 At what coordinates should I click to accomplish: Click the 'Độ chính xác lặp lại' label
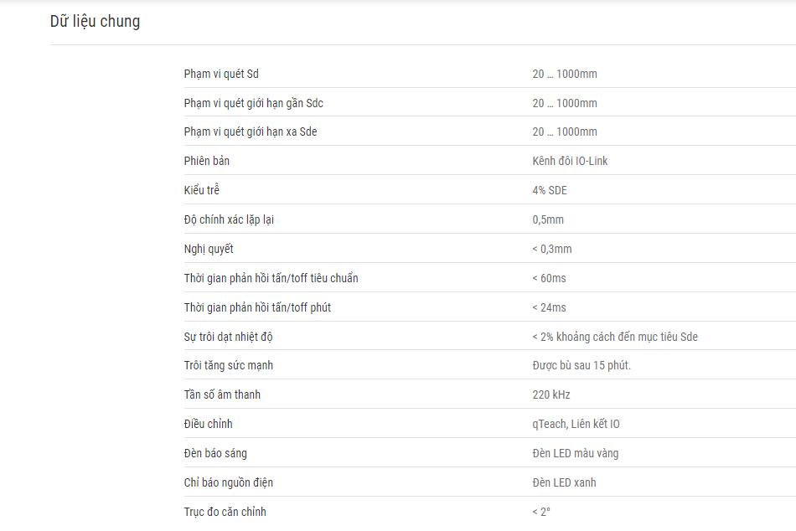click(229, 219)
